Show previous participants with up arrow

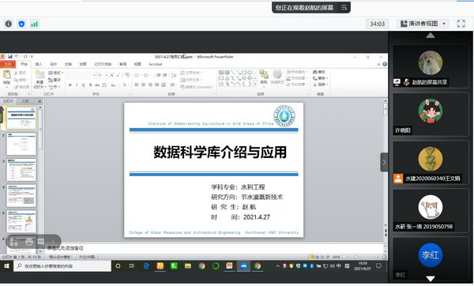(x=431, y=36)
